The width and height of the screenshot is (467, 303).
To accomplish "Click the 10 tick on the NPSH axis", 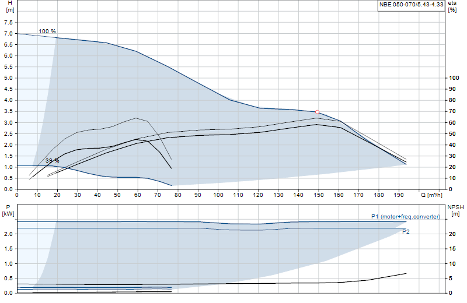I will coord(452,264).
